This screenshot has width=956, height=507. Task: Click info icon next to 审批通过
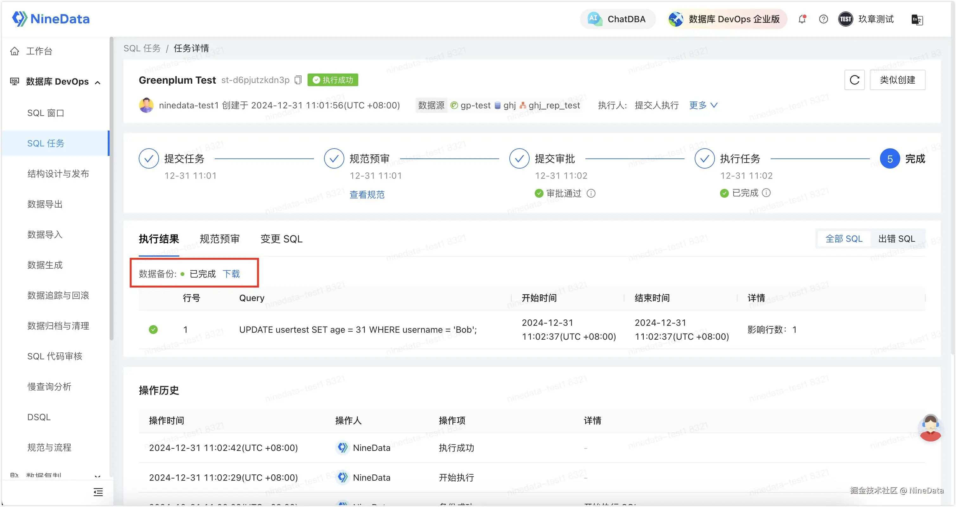pos(591,193)
